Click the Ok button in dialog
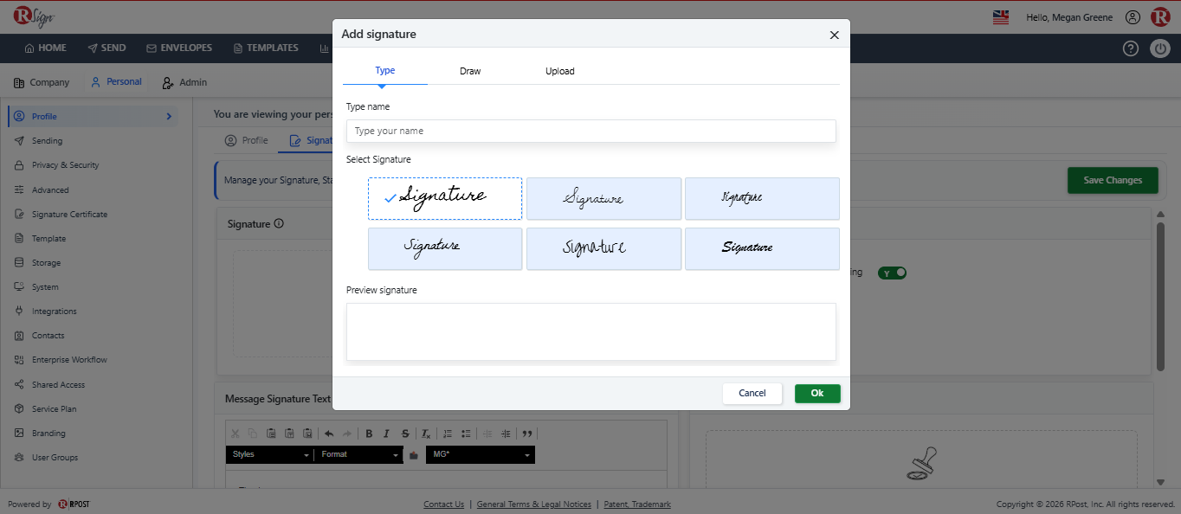 point(817,393)
